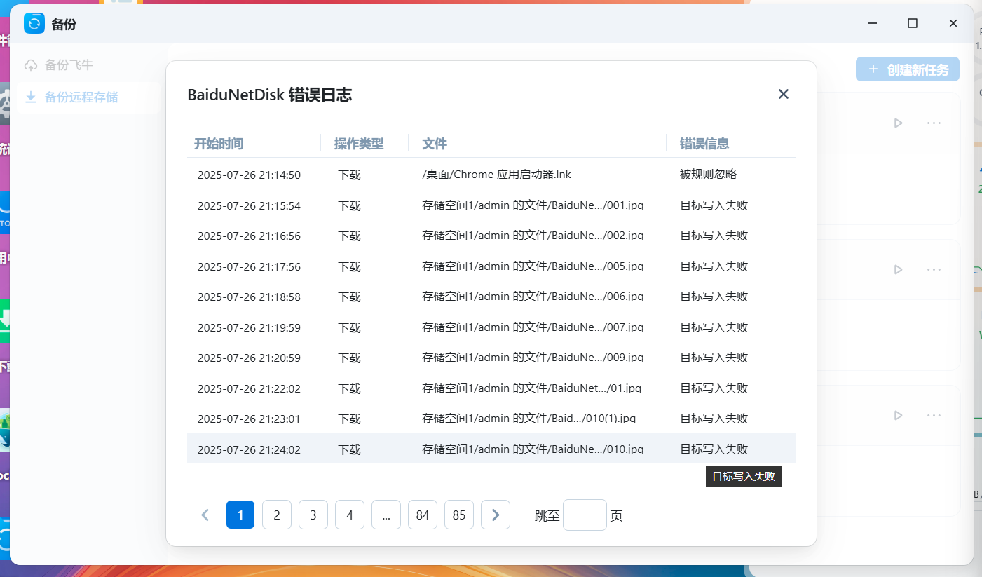Select the file entry ending 006.jpg

click(x=533, y=297)
